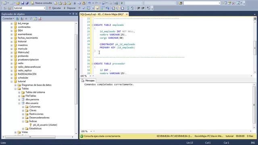The height and width of the screenshot is (145, 258).
Task: Click the Object Explorer vertical scrollbar
Action: tap(76, 69)
